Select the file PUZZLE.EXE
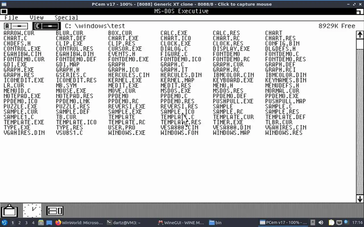Image resolution: width=364 pixels, height=227 pixels. point(20,106)
